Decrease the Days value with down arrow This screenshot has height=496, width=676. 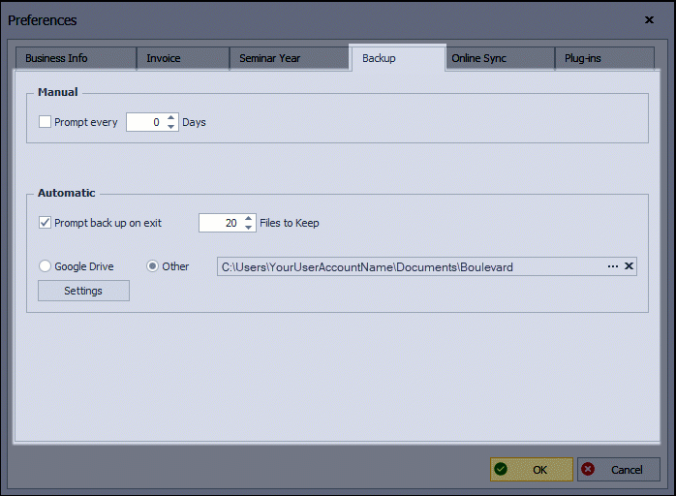(x=171, y=127)
